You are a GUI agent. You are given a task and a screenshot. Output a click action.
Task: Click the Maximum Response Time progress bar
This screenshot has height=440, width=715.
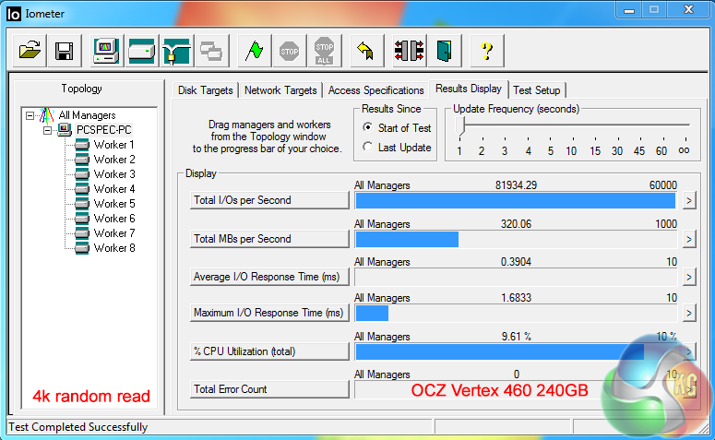pos(516,314)
